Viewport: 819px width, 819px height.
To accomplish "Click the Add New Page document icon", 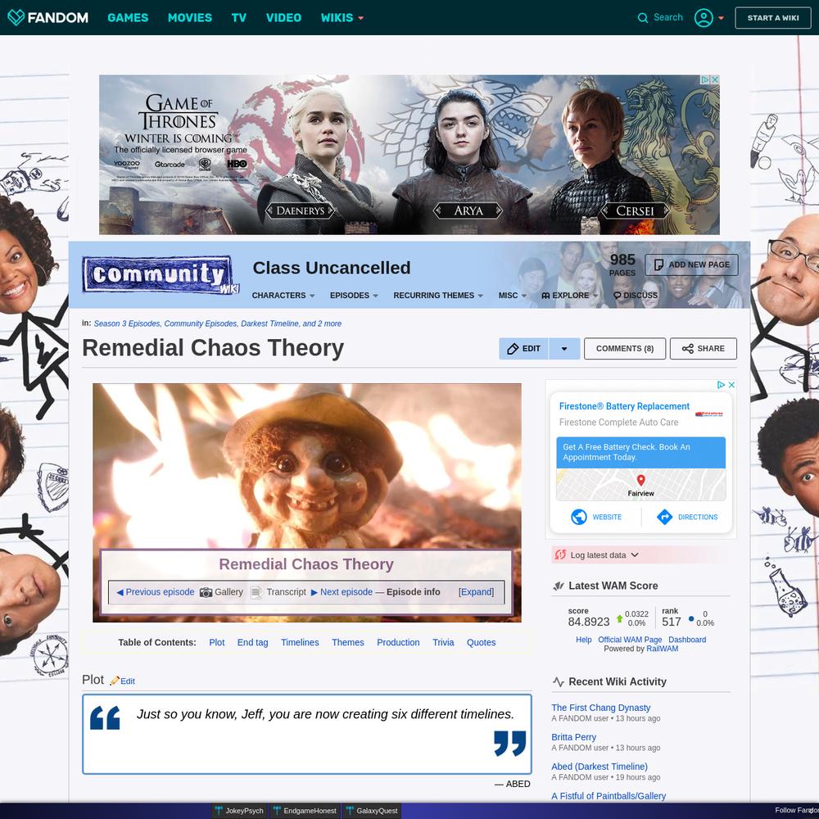I will 658,265.
